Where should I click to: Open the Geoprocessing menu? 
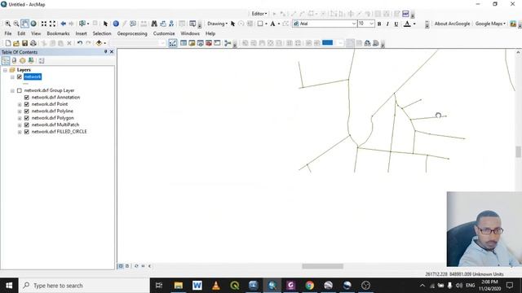(x=132, y=33)
